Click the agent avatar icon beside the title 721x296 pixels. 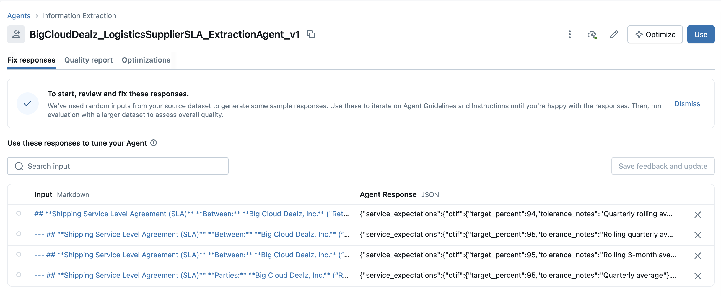point(16,34)
